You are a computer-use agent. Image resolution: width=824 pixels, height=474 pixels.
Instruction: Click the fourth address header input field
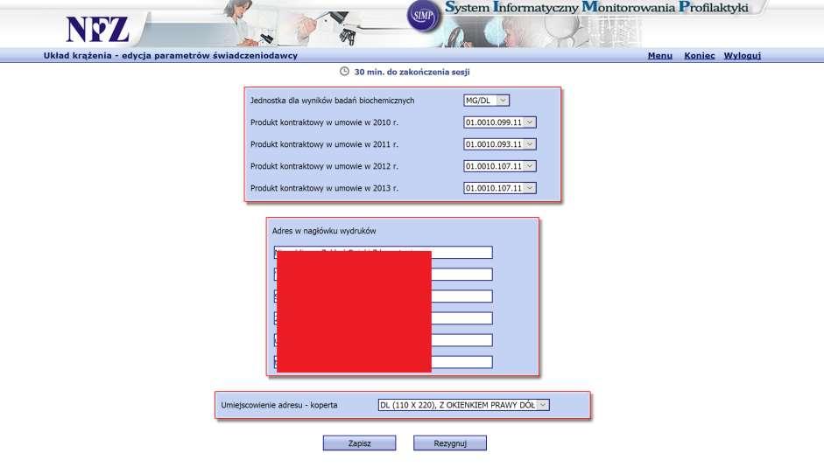[x=383, y=318]
